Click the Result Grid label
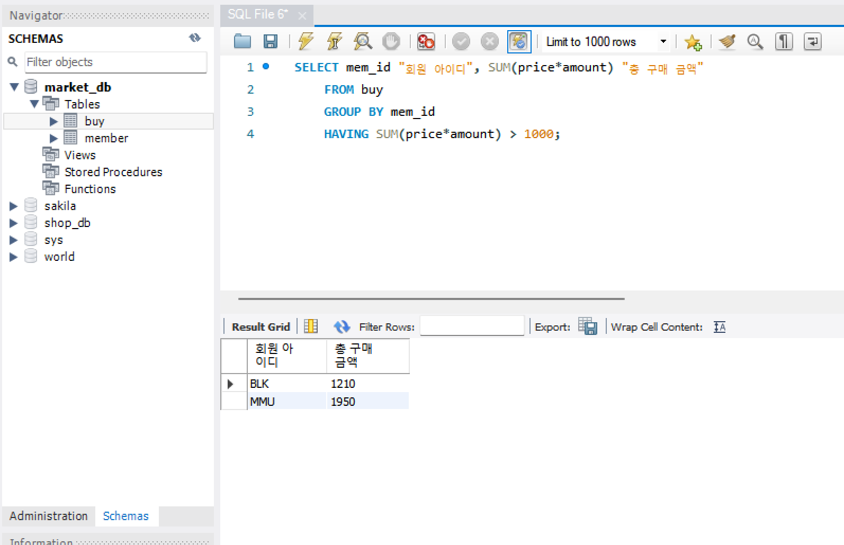Screen dimensions: 844x545 (261, 326)
